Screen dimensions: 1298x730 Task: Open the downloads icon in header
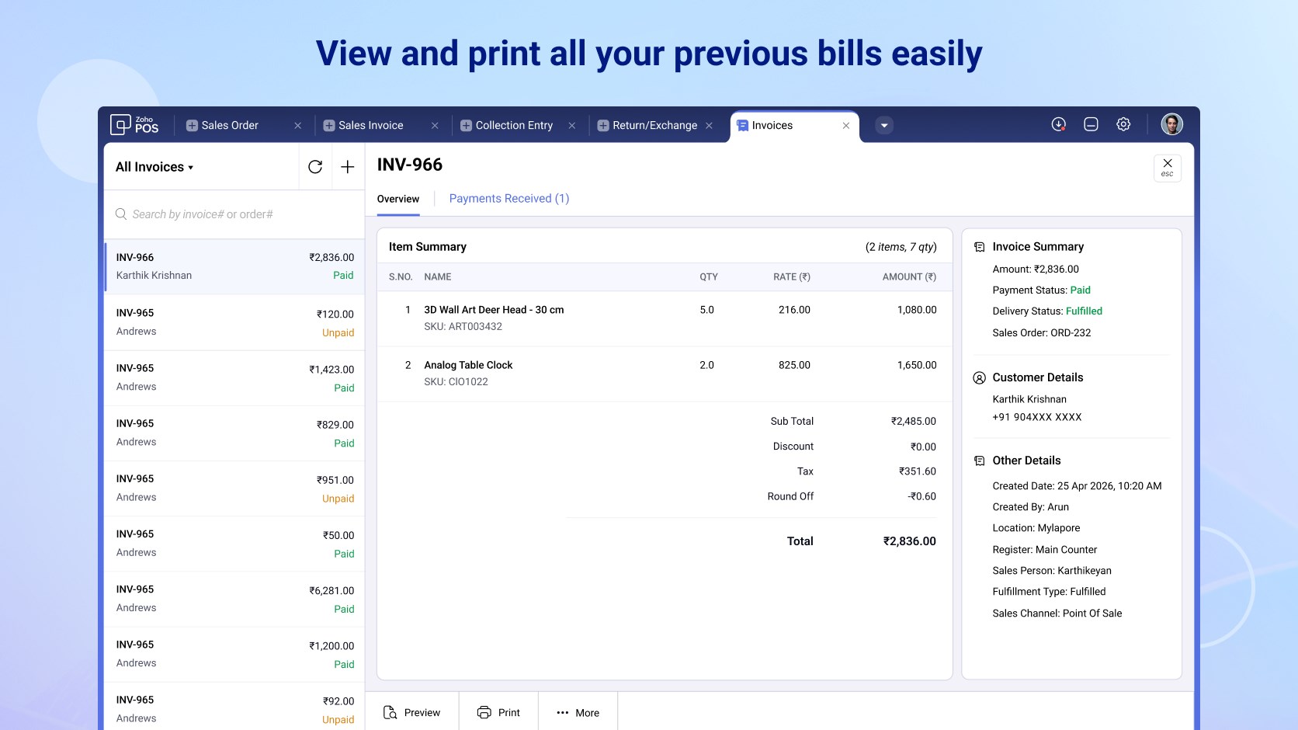(x=1059, y=124)
